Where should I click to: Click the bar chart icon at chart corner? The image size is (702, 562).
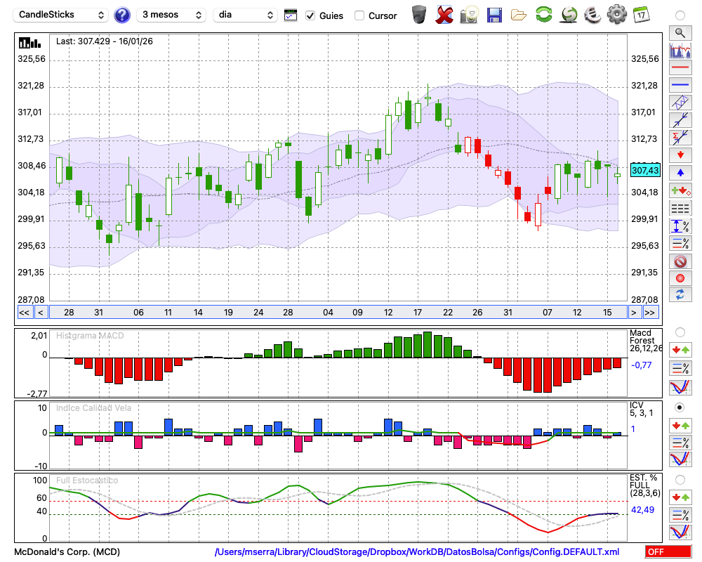coord(29,43)
